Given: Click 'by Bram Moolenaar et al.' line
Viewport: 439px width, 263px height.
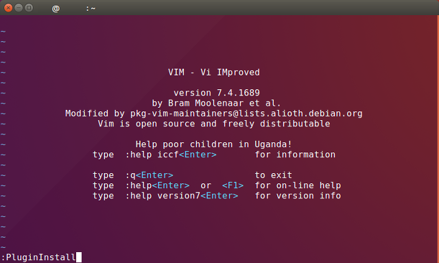Looking at the screenshot, I should point(217,103).
